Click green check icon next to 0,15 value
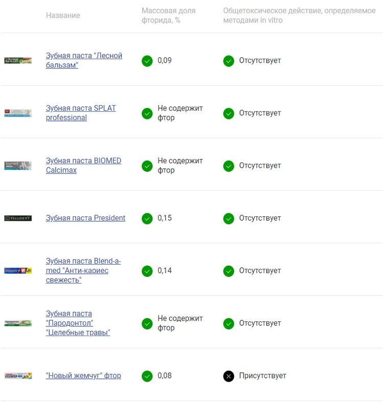Screen dimensions: 383x408 147,218
